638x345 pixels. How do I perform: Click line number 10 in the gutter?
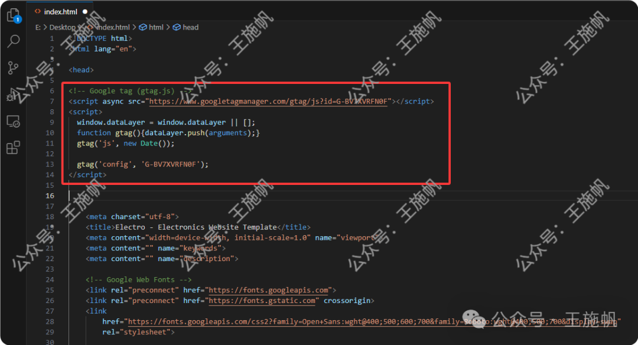coord(50,133)
